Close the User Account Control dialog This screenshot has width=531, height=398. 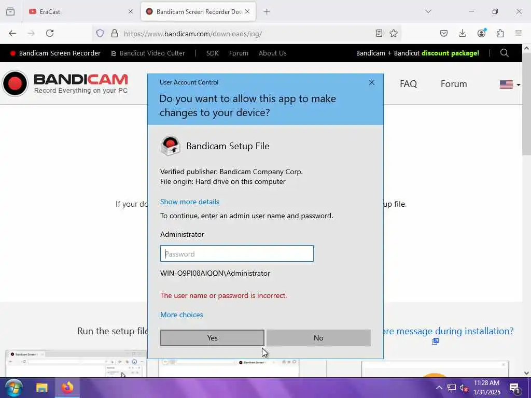[x=371, y=82]
